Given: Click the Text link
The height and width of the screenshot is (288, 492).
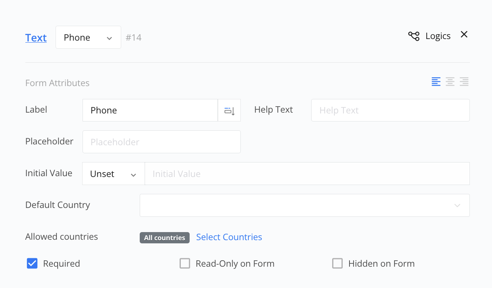Looking at the screenshot, I should pos(36,38).
